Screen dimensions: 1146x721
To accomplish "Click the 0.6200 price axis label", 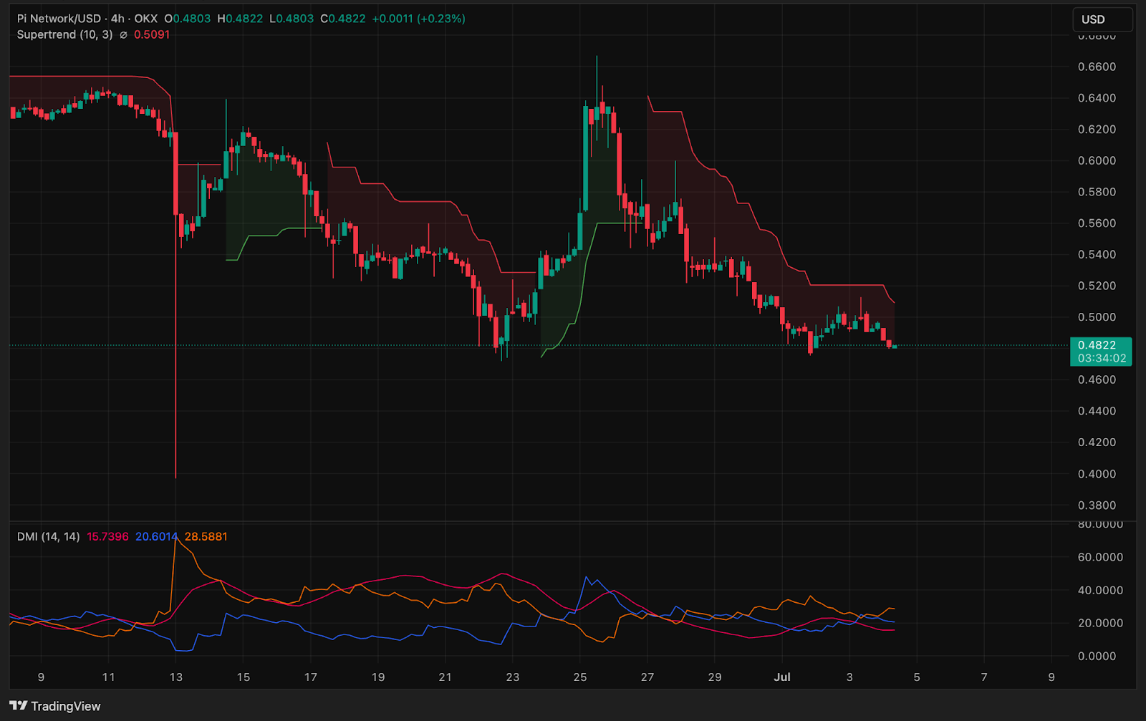I will tap(1097, 130).
